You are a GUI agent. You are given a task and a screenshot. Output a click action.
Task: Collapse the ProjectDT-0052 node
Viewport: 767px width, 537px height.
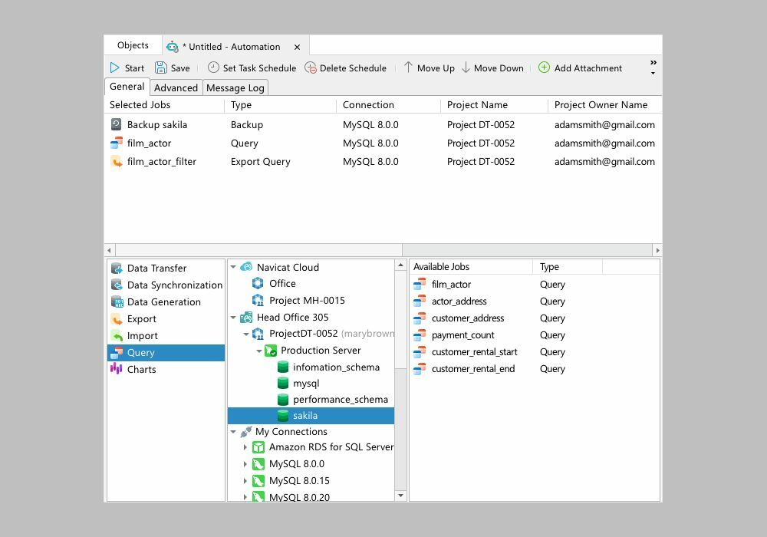(x=246, y=334)
